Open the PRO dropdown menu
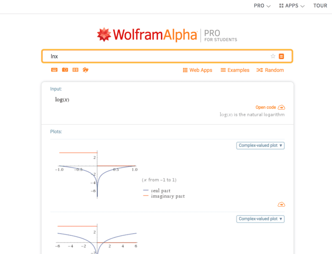 coord(262,6)
